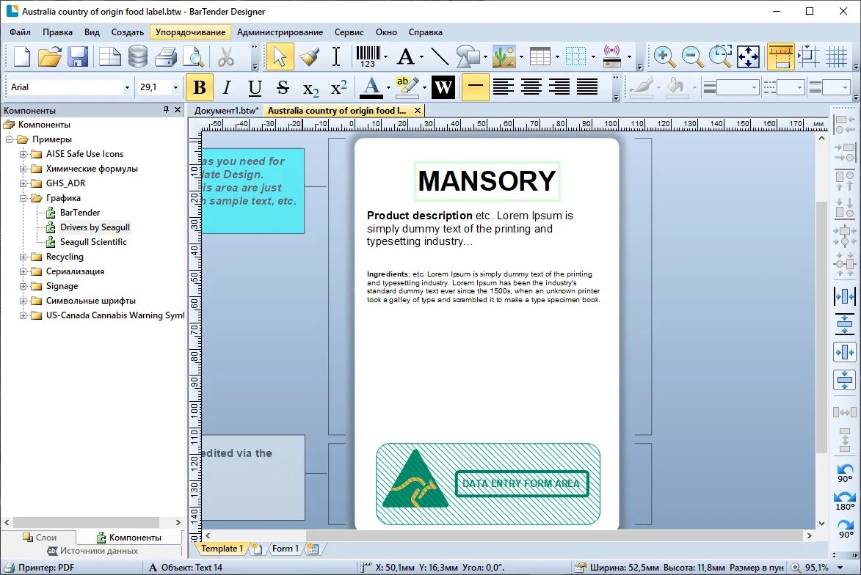Open the Упорядочивание menu
This screenshot has height=575, width=861.
pos(191,32)
